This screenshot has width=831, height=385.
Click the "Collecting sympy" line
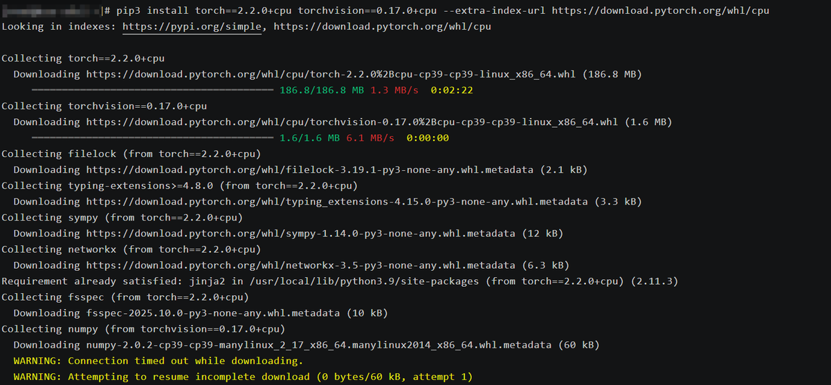tap(122, 217)
